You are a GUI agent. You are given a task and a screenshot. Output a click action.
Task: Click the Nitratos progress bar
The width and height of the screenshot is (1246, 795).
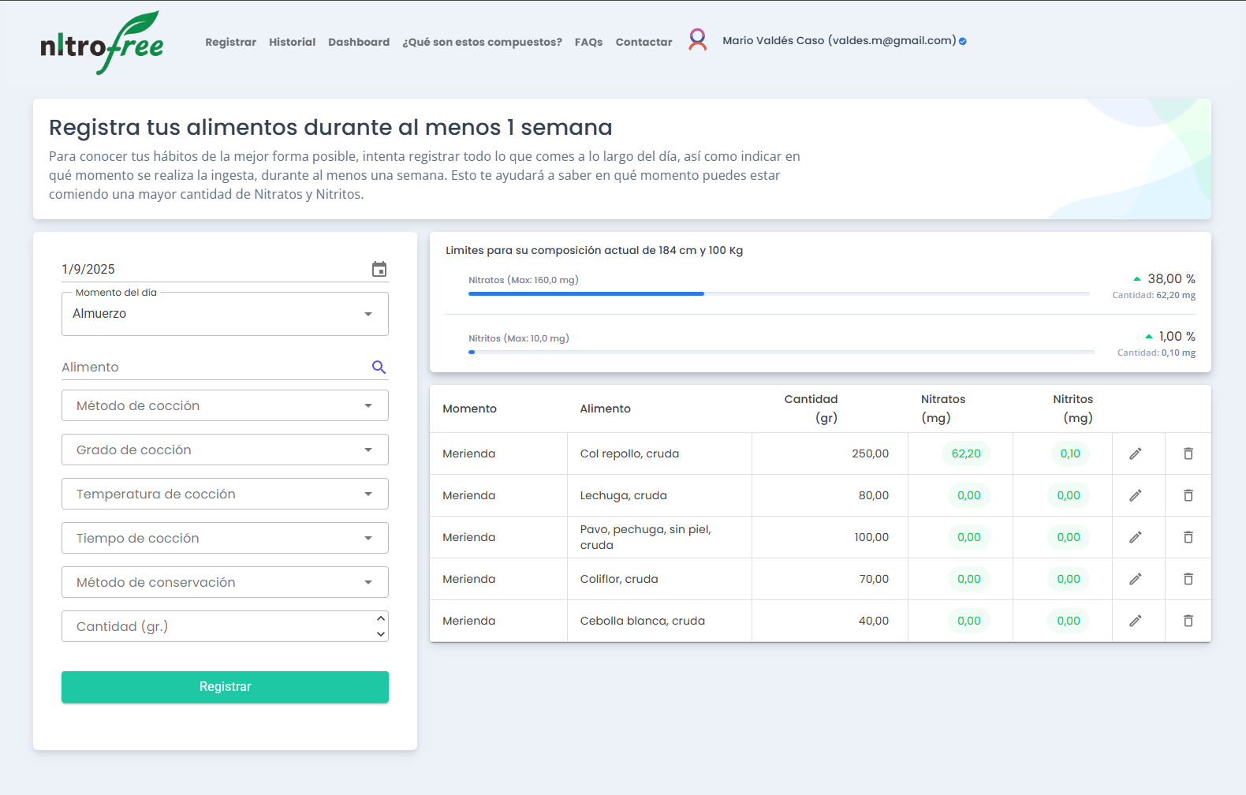pyautogui.click(x=778, y=293)
